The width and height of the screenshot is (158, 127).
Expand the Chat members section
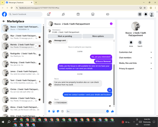click(x=136, y=58)
